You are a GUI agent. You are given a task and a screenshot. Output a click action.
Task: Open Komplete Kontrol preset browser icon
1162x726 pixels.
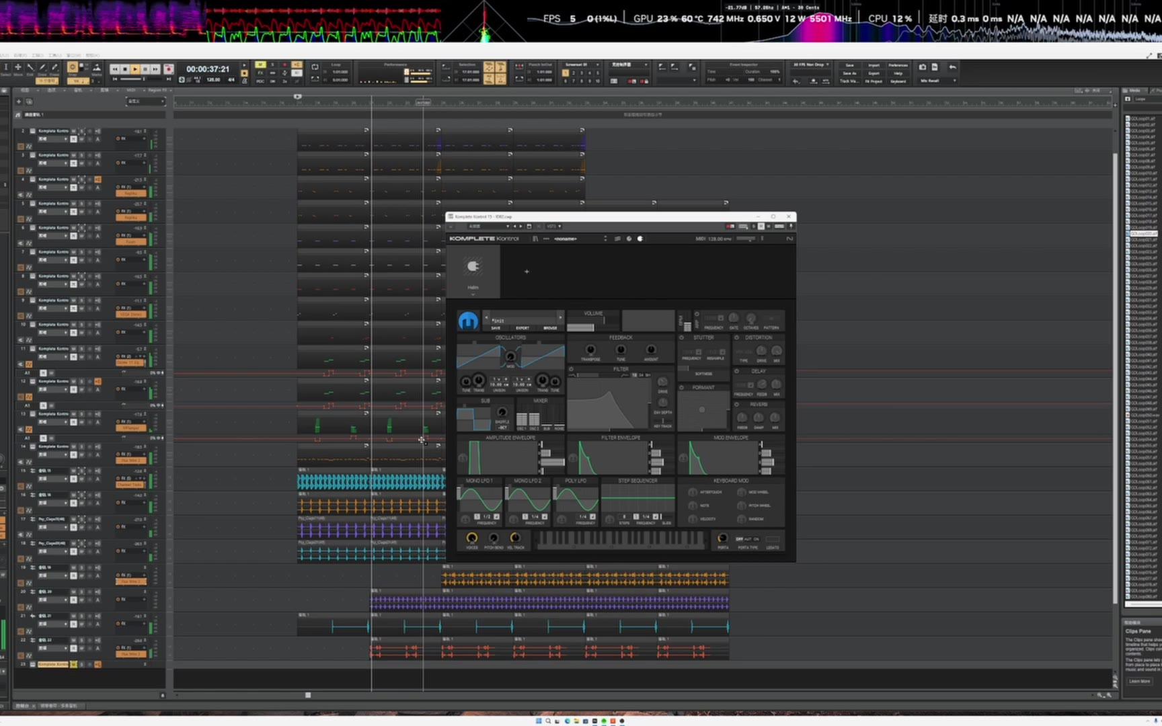535,239
